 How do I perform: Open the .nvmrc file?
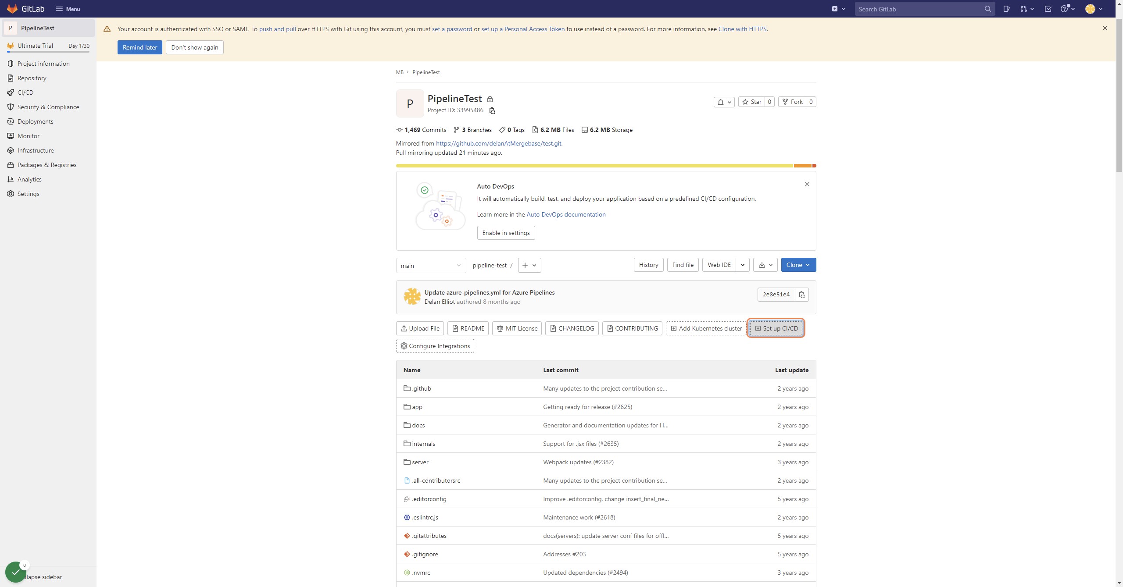421,573
